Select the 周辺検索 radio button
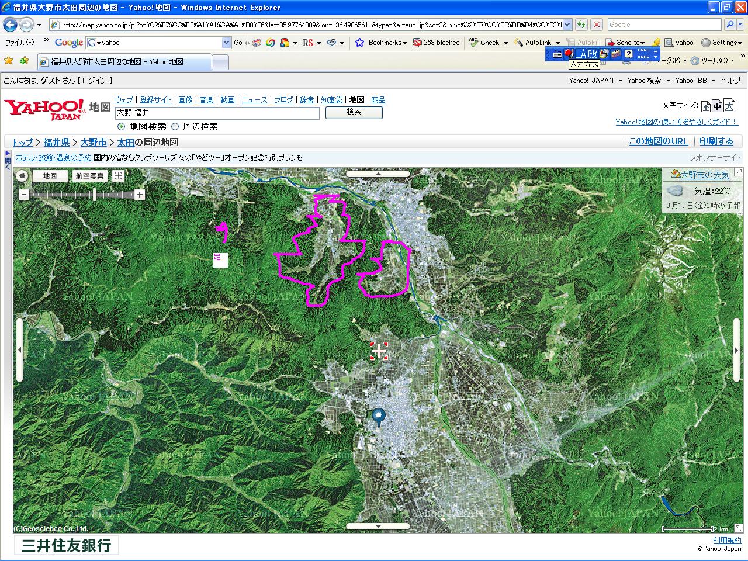The image size is (748, 561). (175, 126)
